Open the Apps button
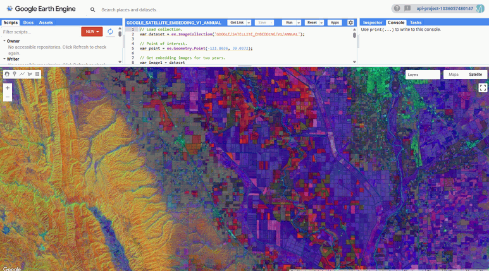489x271 pixels. pos(335,23)
